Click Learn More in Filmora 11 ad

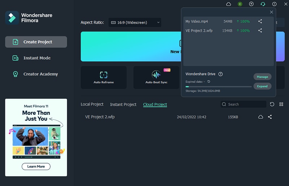pos(36,166)
